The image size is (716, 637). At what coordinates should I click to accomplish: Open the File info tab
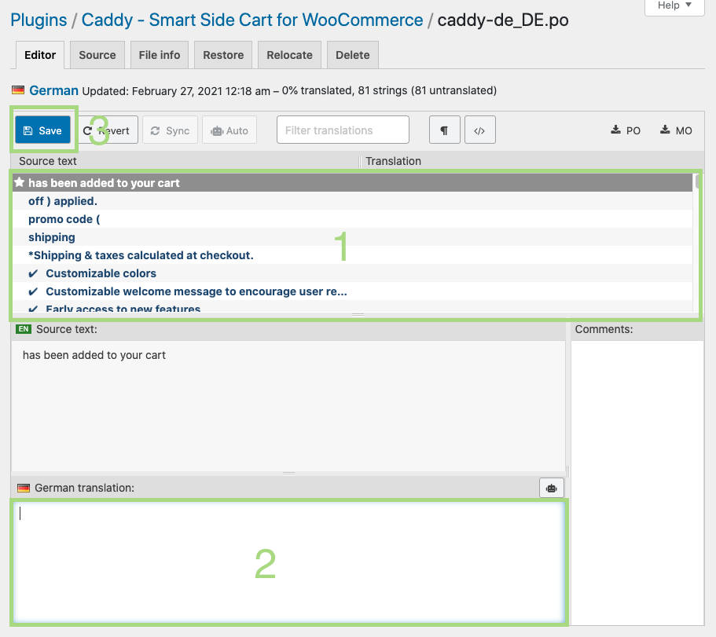[x=160, y=55]
